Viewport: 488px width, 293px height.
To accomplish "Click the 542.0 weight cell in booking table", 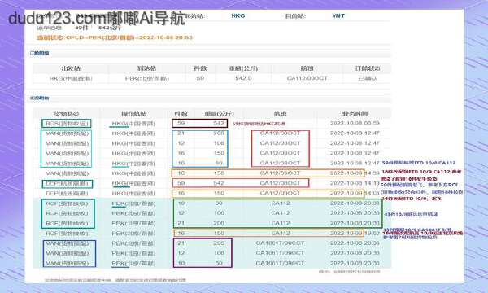I will (243, 78).
